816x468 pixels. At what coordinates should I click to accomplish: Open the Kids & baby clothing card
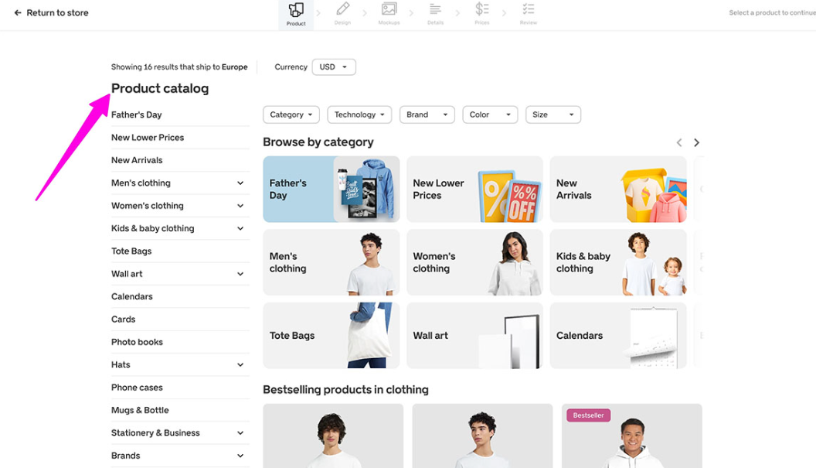tap(617, 262)
